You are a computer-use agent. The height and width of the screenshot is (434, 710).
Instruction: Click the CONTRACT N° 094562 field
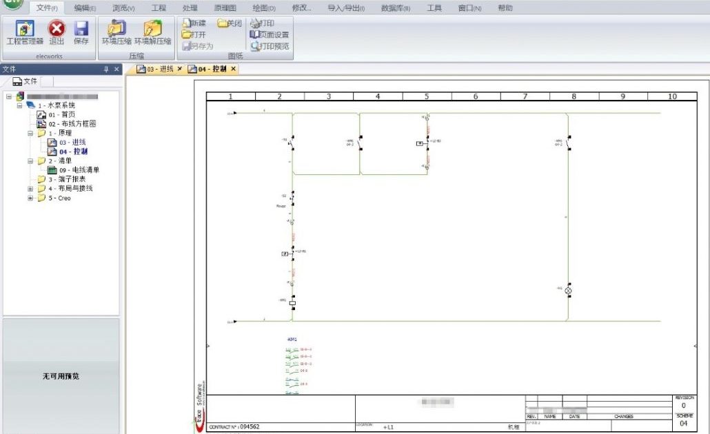pyautogui.click(x=234, y=426)
